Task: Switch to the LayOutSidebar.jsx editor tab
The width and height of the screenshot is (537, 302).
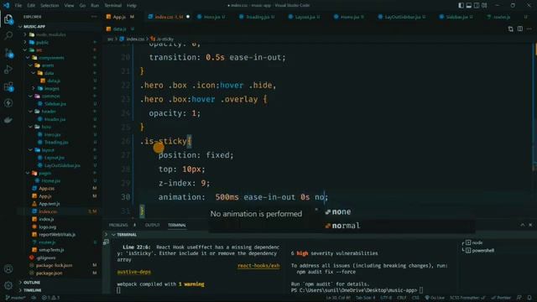Action: pos(401,17)
